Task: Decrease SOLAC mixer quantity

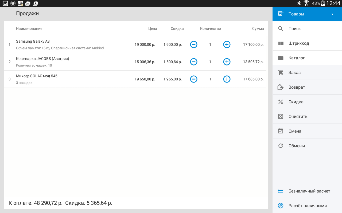Action: coord(194,79)
